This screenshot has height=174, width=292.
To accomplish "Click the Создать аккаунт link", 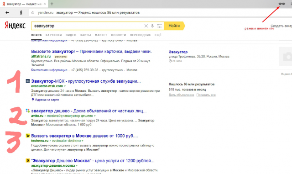I will 281,26.
